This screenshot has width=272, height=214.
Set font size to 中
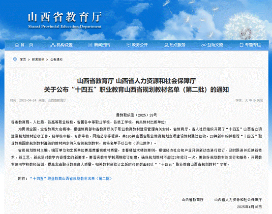[250, 100]
